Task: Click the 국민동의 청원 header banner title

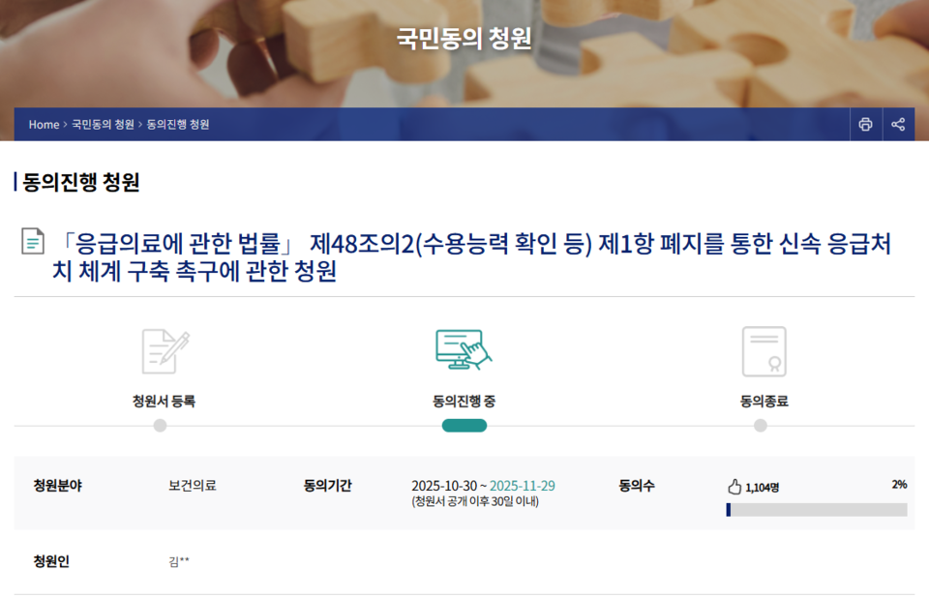Action: pos(464,37)
